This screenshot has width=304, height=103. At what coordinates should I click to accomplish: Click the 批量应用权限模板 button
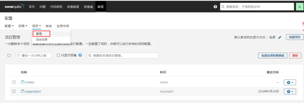273,56
